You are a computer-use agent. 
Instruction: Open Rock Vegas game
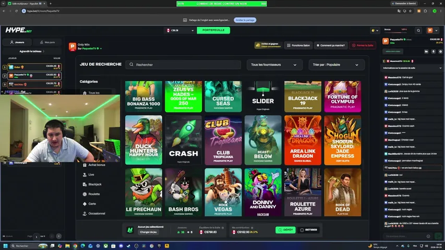pyautogui.click(x=223, y=192)
